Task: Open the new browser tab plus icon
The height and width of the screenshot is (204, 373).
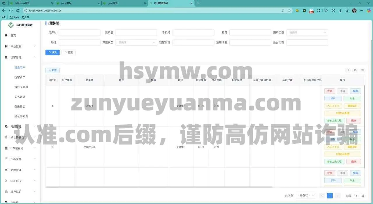Action: (198, 3)
